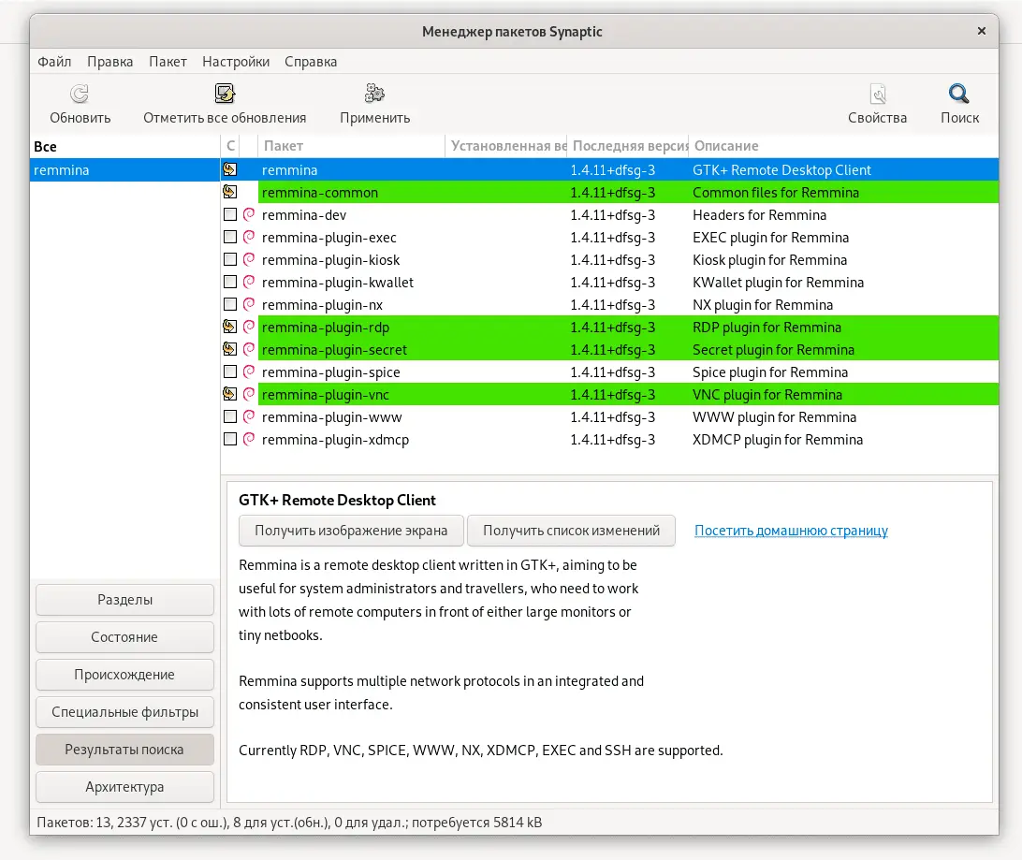
Task: Open the Справка menu
Action: point(311,61)
